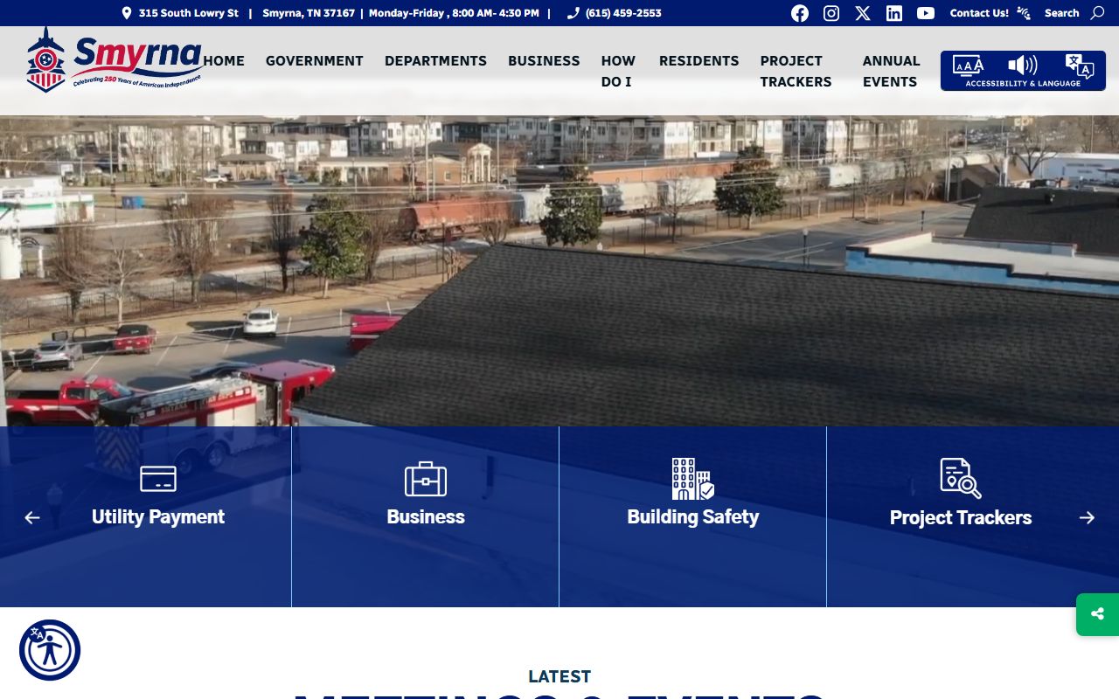Click the text size AAA icon
1119x699 pixels.
(x=968, y=66)
